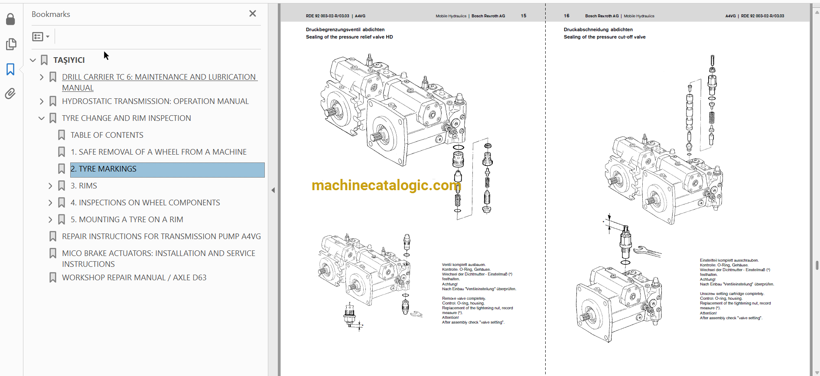Open TAŞIYICI bookmark
The height and width of the screenshot is (376, 820).
(69, 60)
